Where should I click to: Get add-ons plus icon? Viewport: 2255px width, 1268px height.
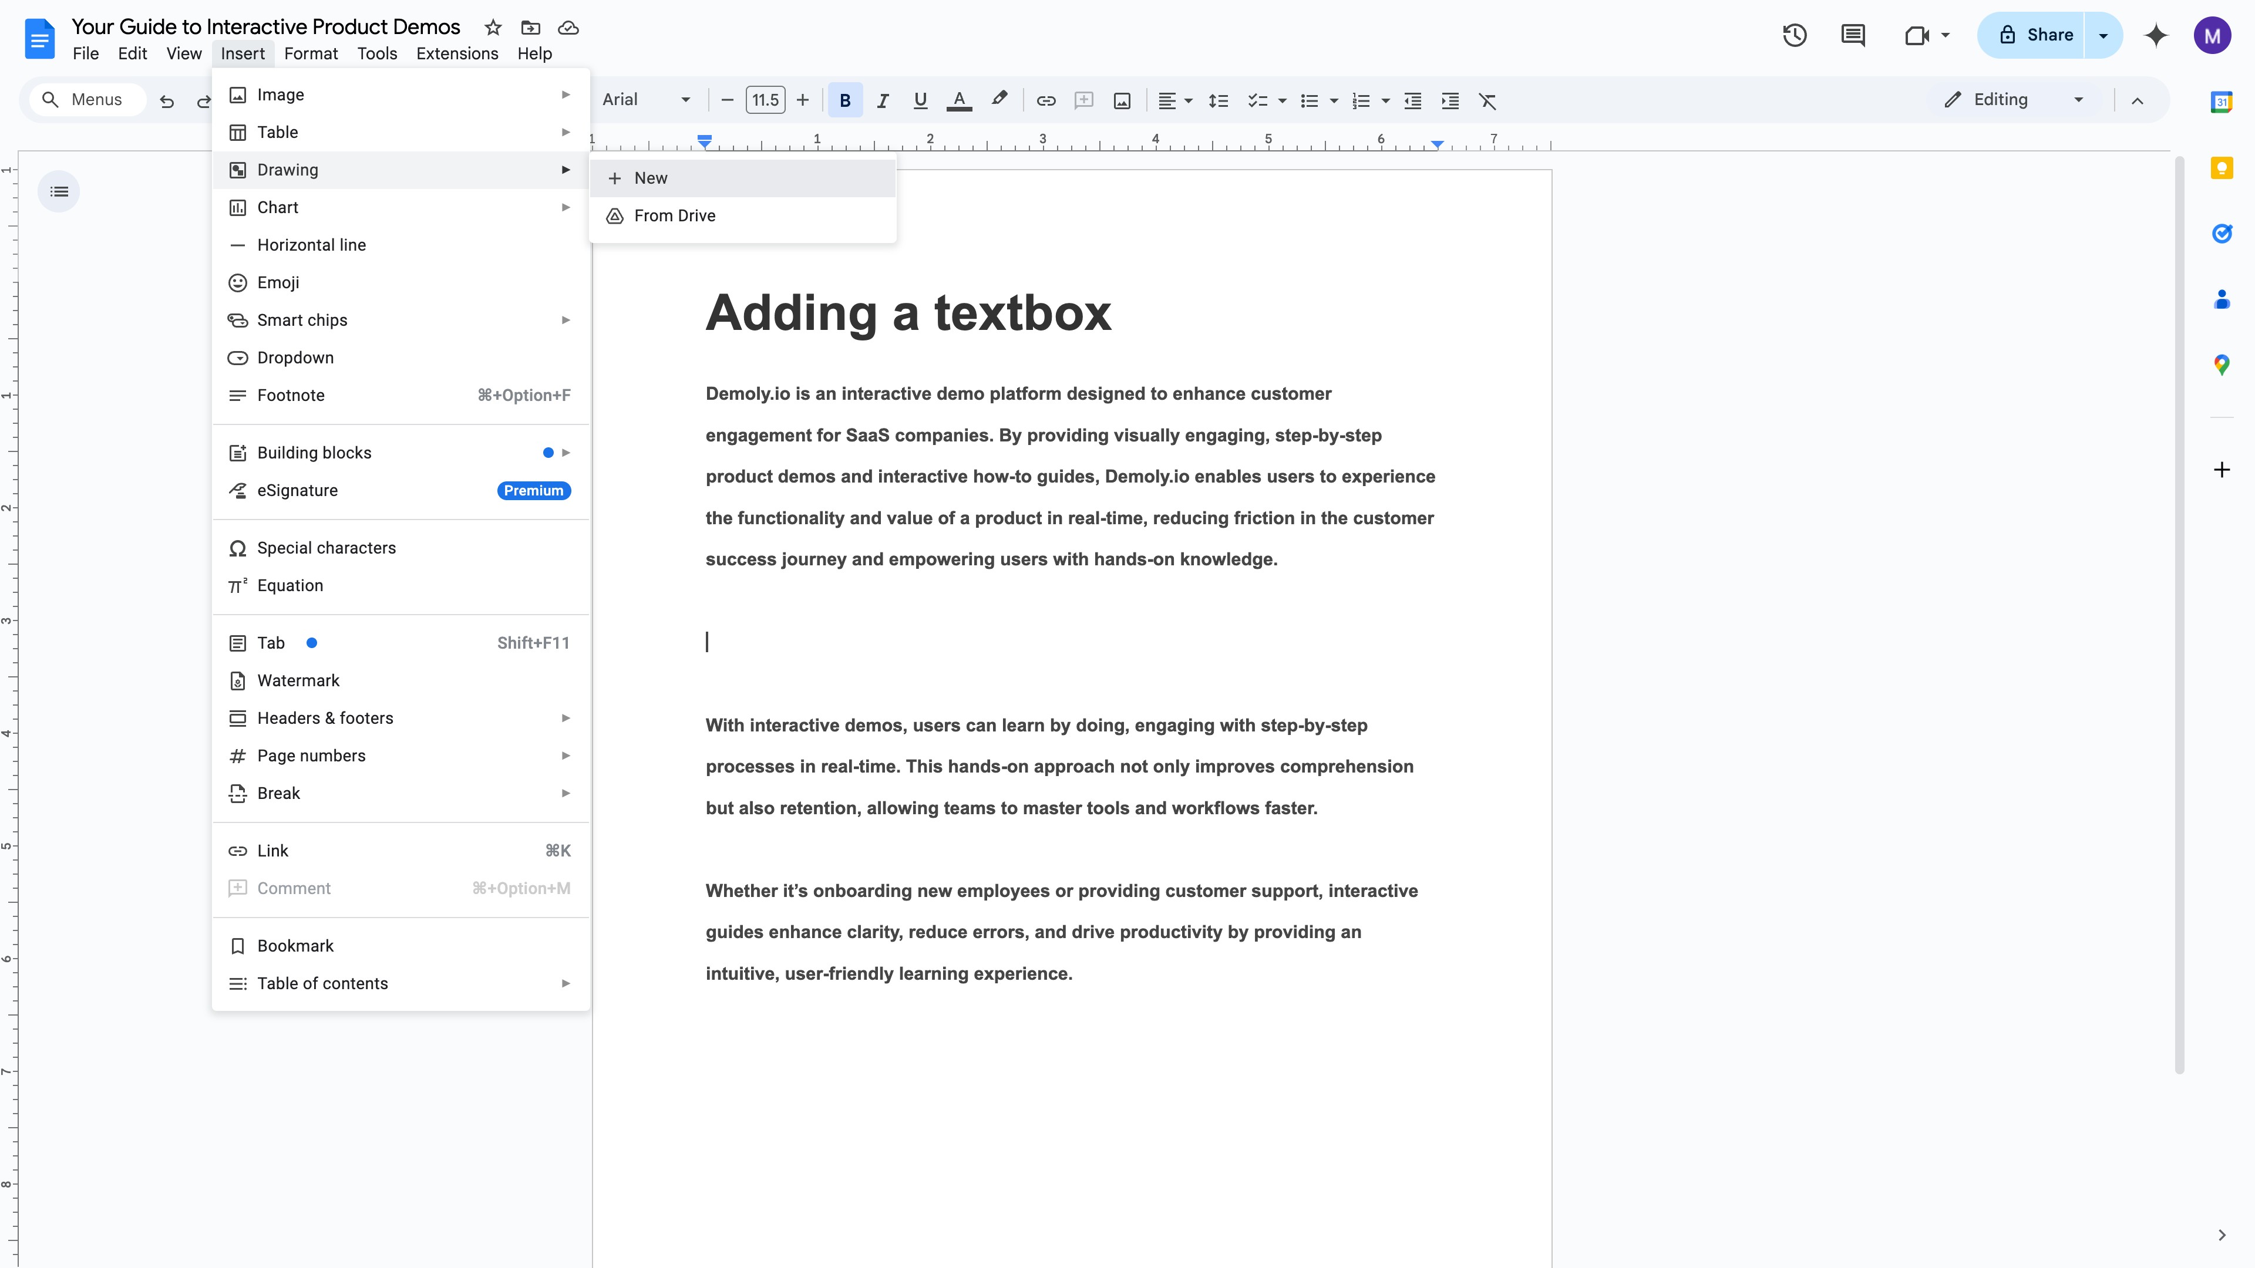tap(2222, 470)
